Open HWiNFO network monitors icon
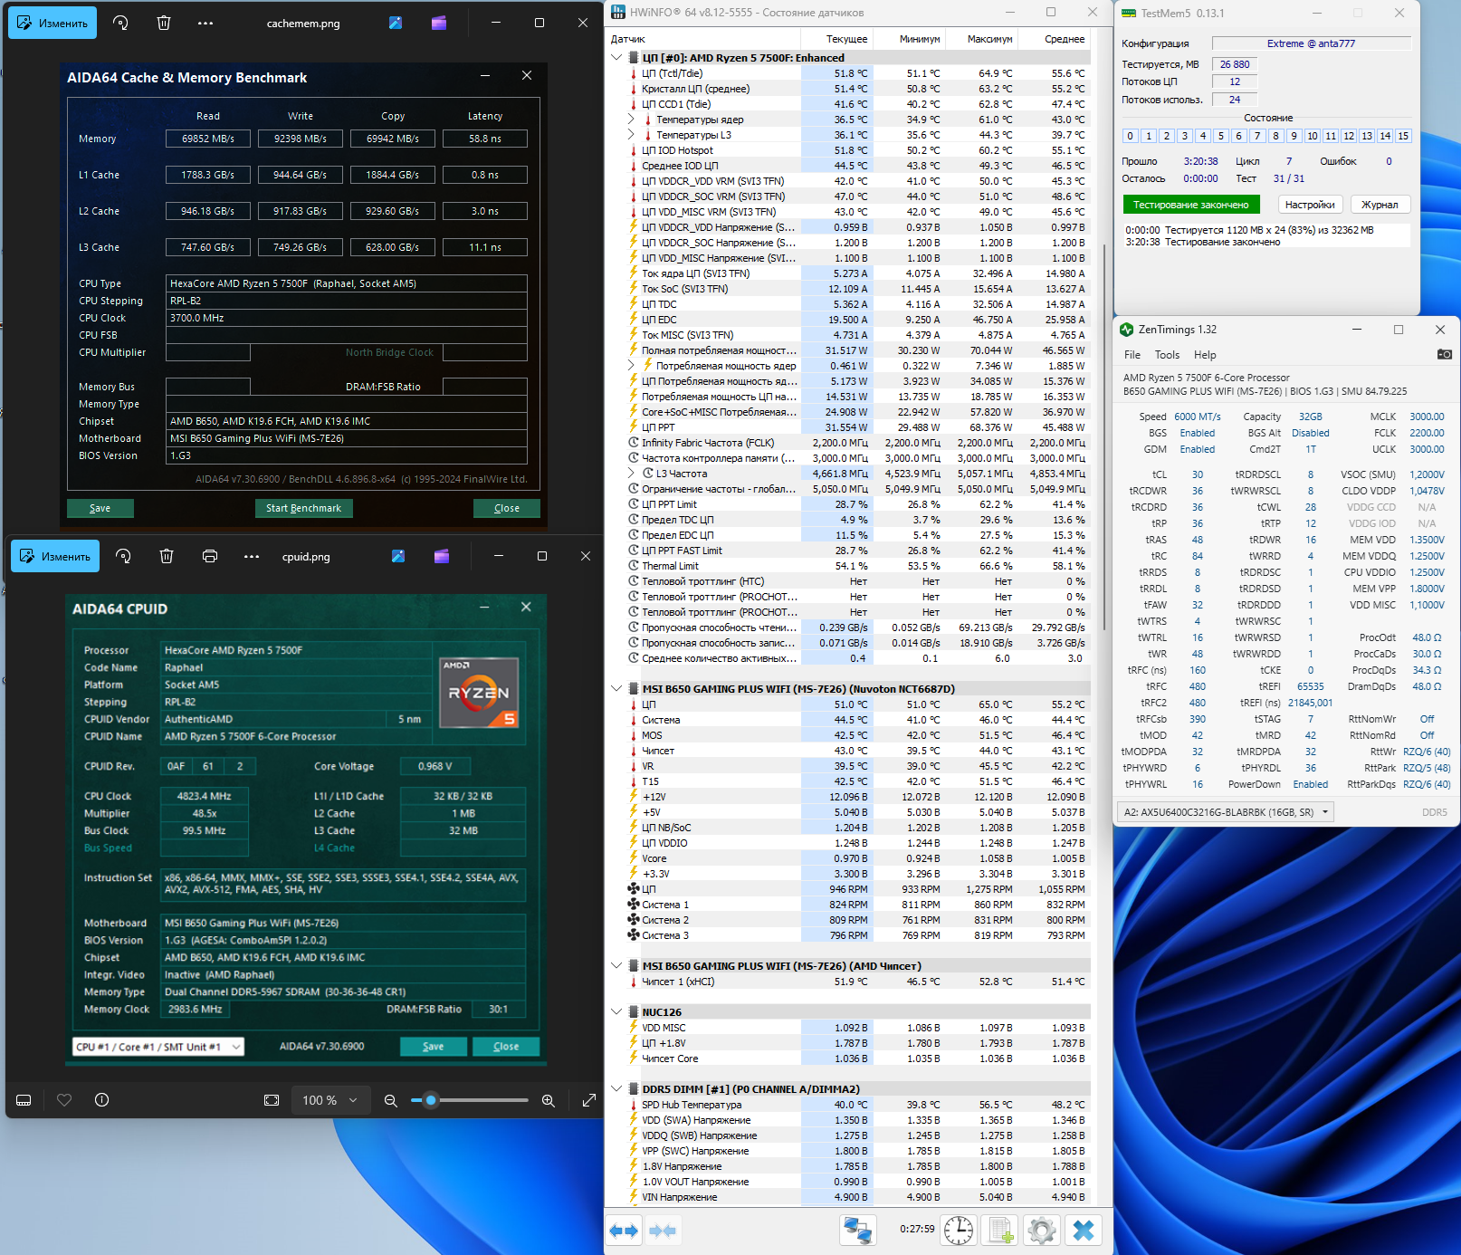The width and height of the screenshot is (1461, 1255). pyautogui.click(x=857, y=1231)
